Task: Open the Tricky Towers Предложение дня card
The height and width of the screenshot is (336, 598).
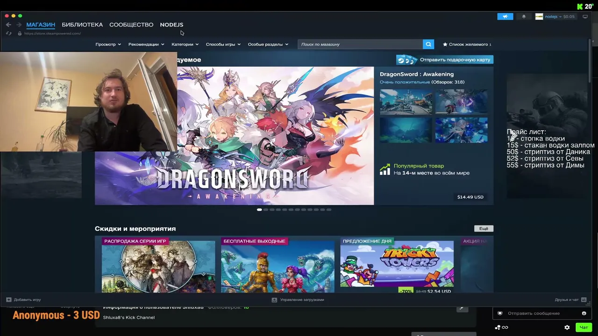Action: click(397, 265)
